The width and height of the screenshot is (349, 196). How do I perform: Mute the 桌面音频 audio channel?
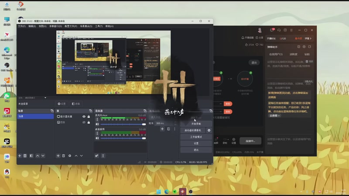point(97,138)
